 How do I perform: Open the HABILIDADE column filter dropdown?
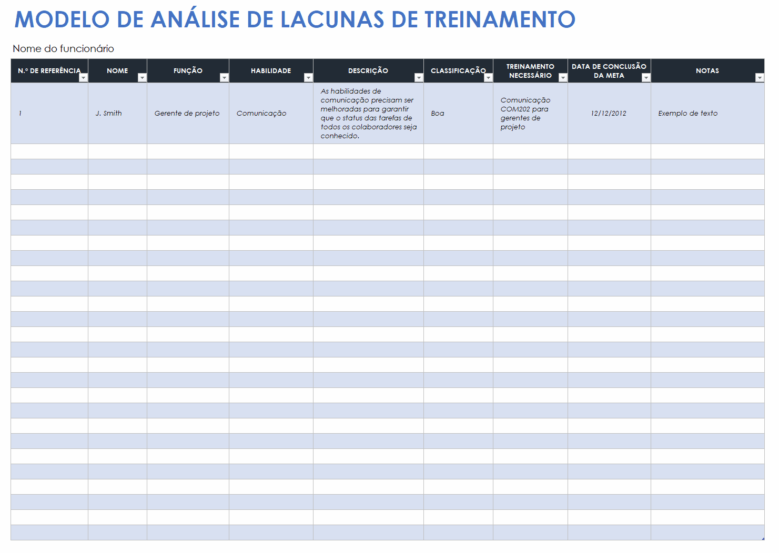coord(308,78)
